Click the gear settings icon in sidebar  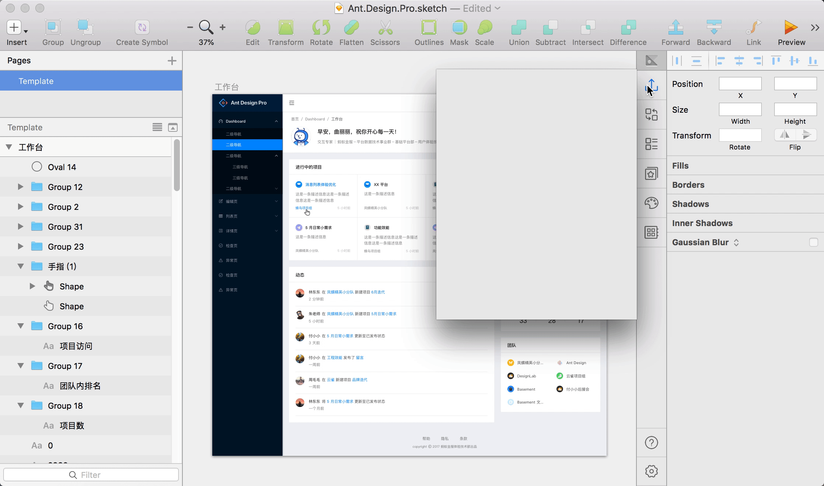651,471
